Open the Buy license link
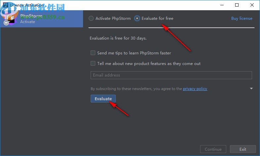 tap(241, 18)
